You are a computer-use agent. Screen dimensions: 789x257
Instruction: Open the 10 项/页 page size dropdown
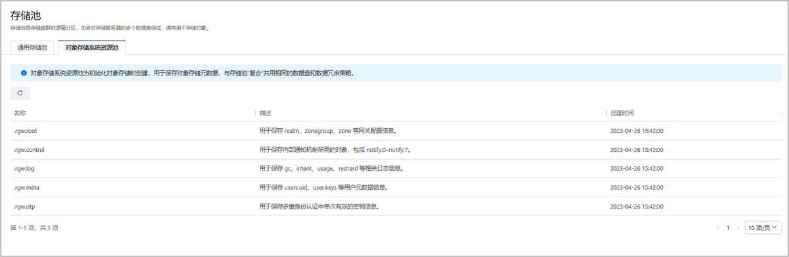[763, 227]
